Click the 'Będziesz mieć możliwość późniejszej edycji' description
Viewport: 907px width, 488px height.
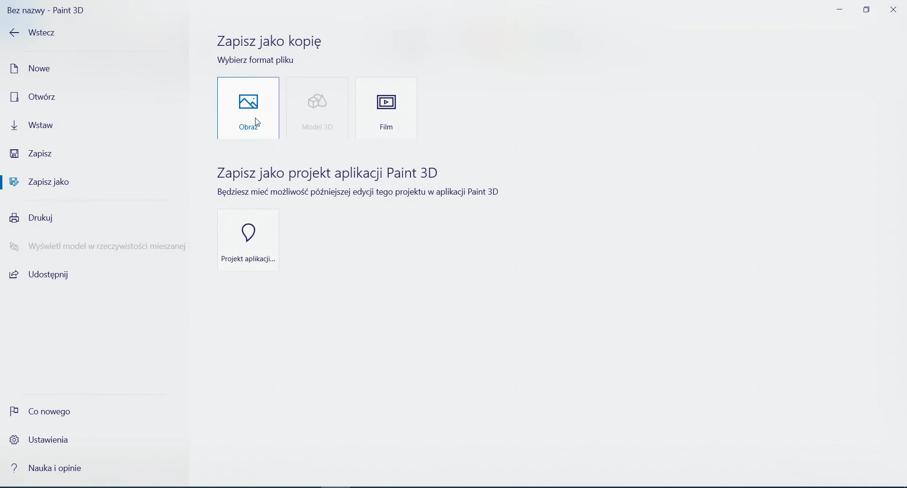click(x=358, y=192)
